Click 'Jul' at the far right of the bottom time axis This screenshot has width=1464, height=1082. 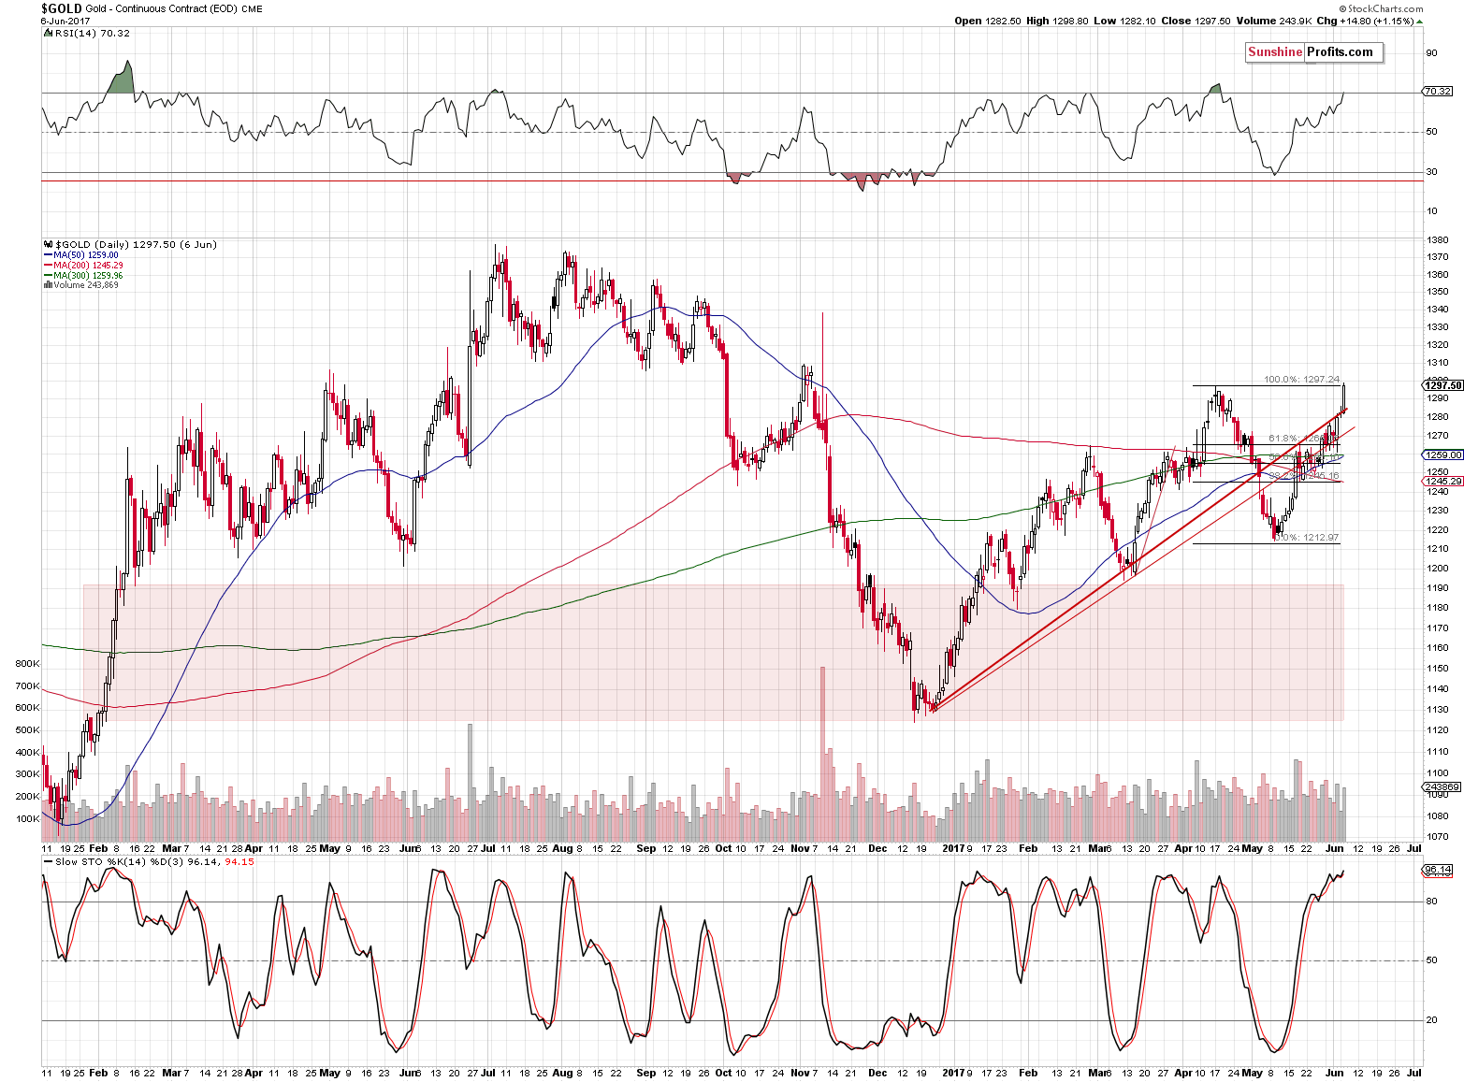coord(1414,1074)
